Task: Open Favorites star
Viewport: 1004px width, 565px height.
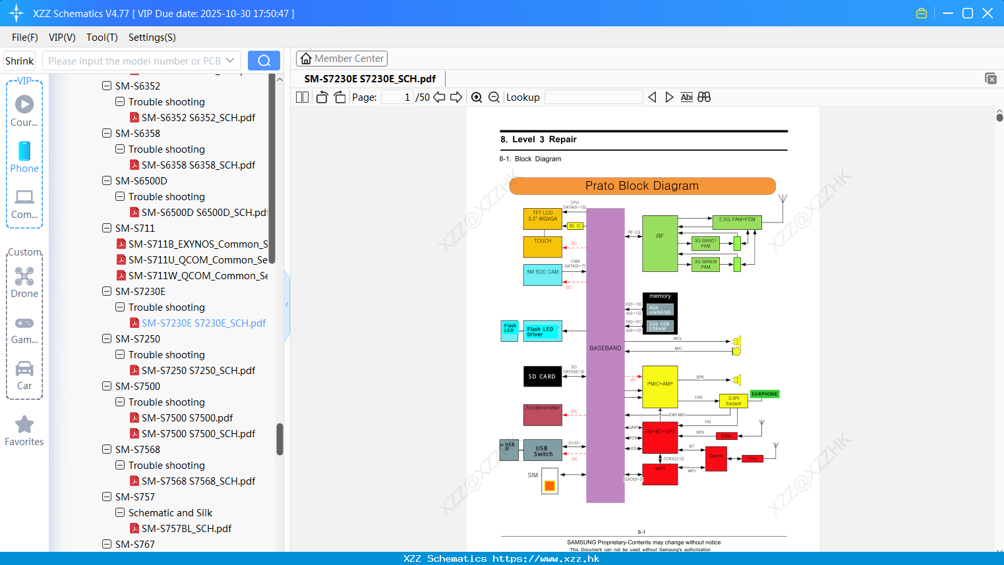Action: (x=24, y=424)
